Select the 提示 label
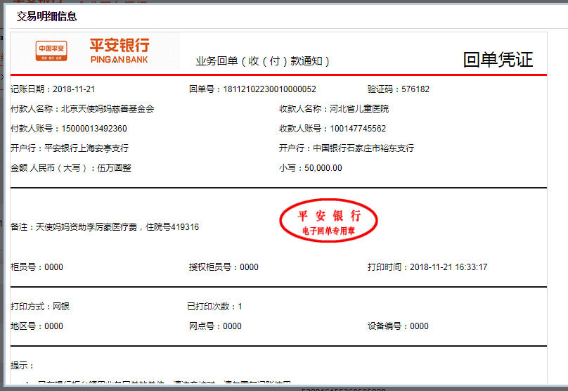Viewport: 568px width, 391px height. (x=22, y=366)
